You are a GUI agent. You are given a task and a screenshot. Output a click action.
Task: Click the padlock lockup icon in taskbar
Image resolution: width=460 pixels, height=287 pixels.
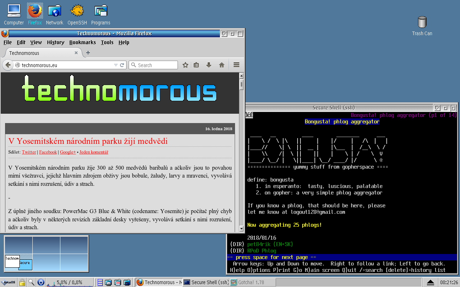point(22,282)
